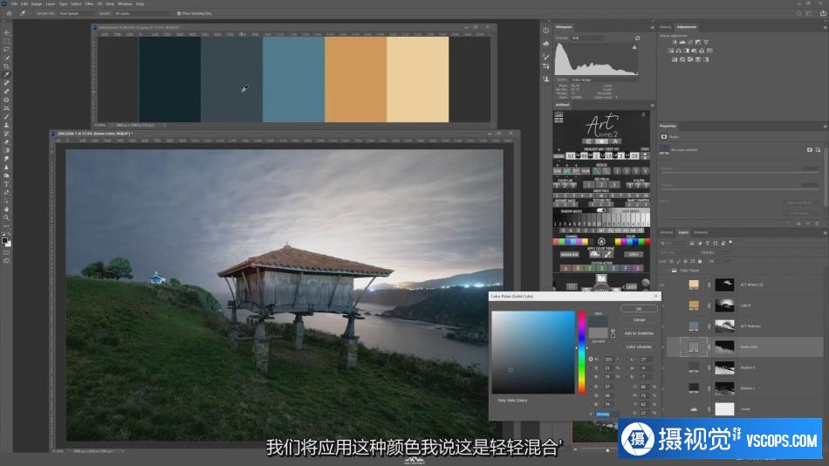Add a Brightness/Contrast adjustment
829x466 pixels.
click(x=675, y=42)
